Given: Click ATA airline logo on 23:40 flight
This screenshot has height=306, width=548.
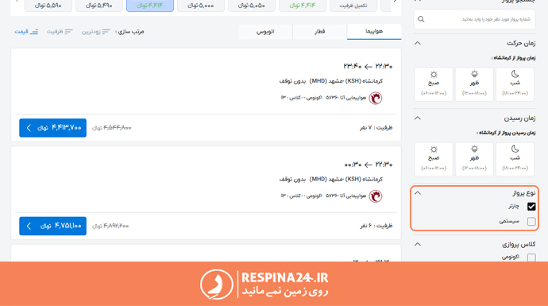Looking at the screenshot, I should [x=376, y=98].
